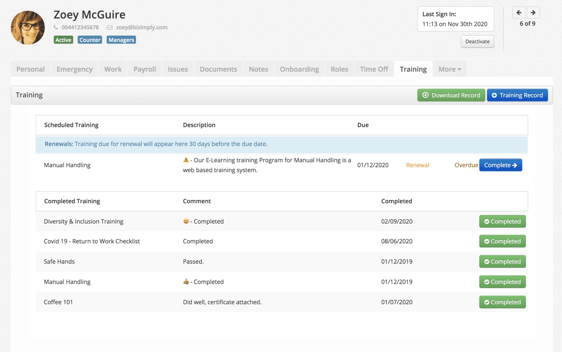Click the phone icon beside 004412345678
This screenshot has width=562, height=352.
point(56,27)
